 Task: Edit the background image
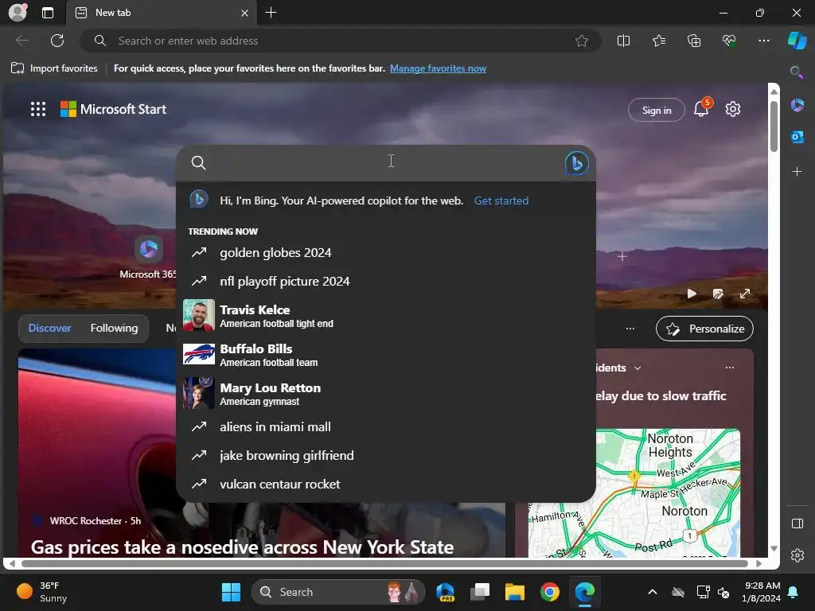[x=718, y=294]
